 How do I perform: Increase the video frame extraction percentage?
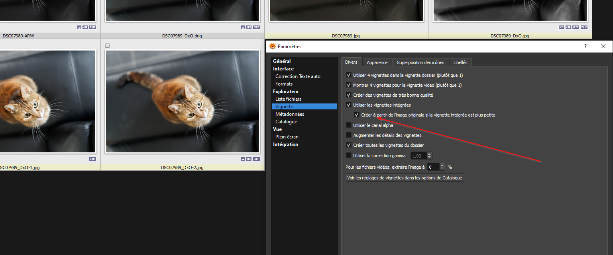click(x=442, y=165)
